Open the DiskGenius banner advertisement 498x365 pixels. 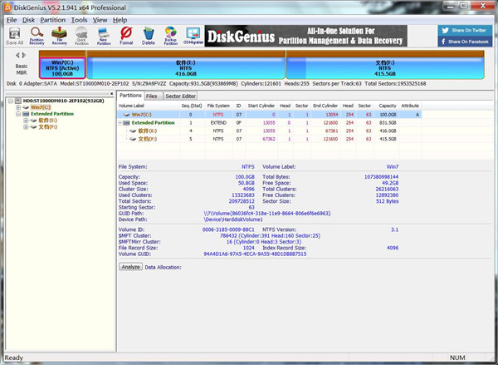click(x=305, y=36)
